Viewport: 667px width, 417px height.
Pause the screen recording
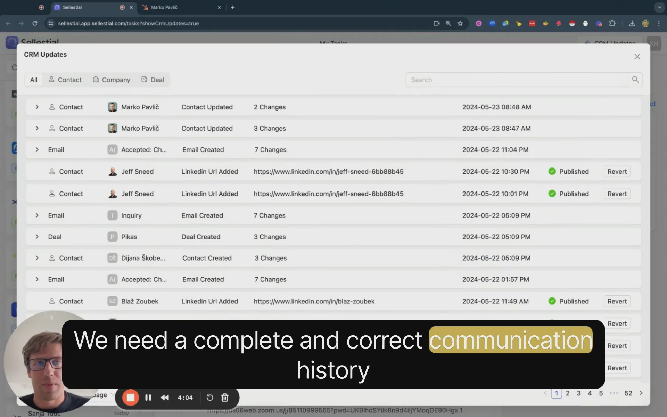click(148, 398)
